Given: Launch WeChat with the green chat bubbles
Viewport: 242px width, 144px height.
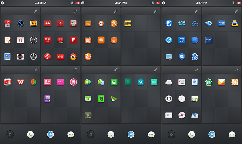Looking at the screenshot, I should [x=101, y=82].
